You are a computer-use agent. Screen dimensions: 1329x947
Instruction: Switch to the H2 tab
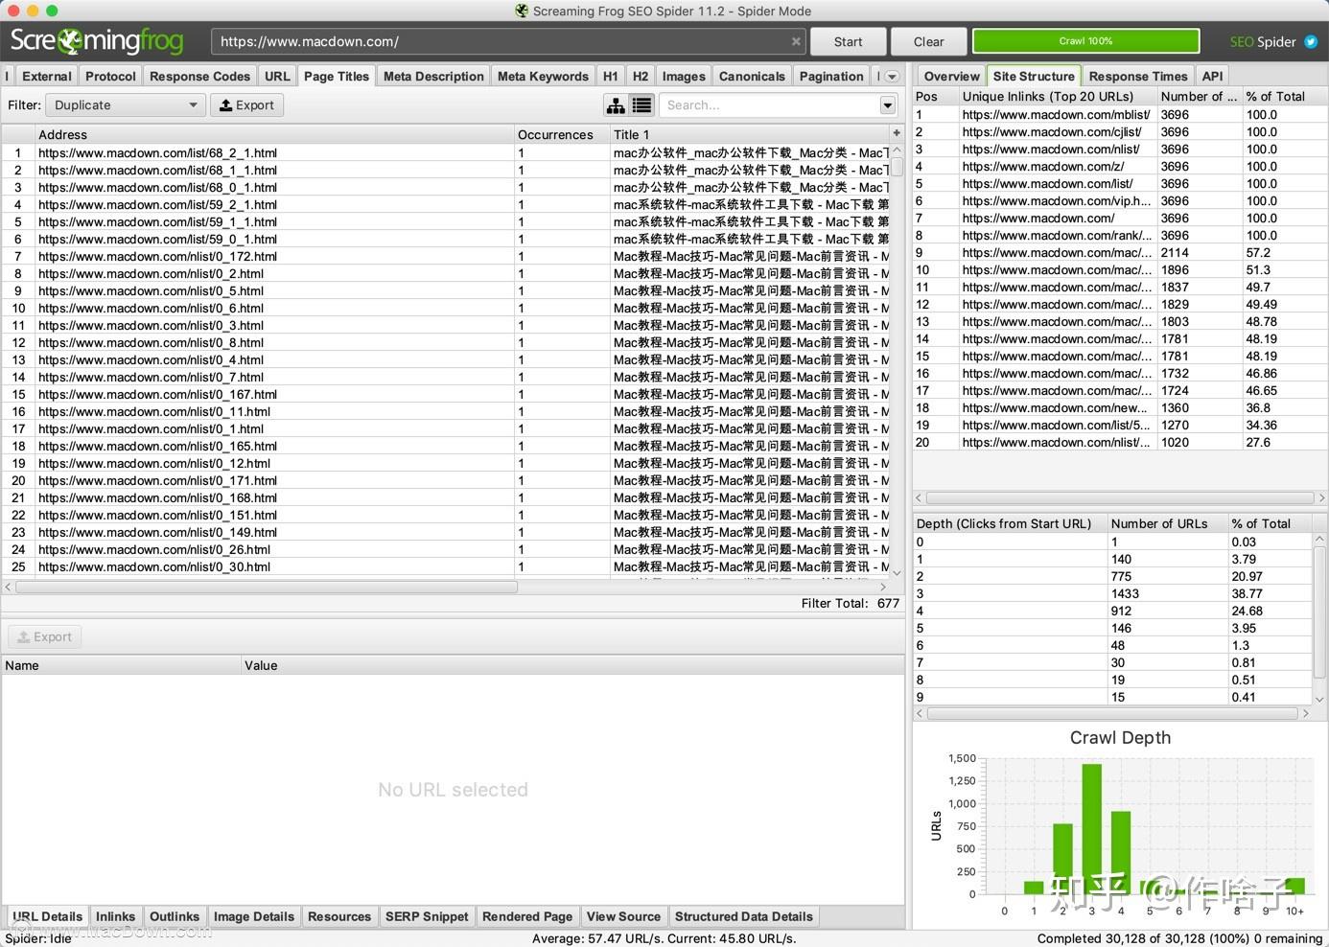click(x=641, y=77)
